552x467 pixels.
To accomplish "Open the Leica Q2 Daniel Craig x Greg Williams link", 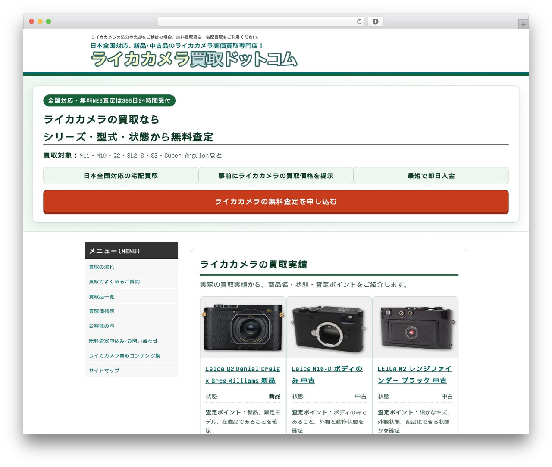I will click(x=243, y=375).
